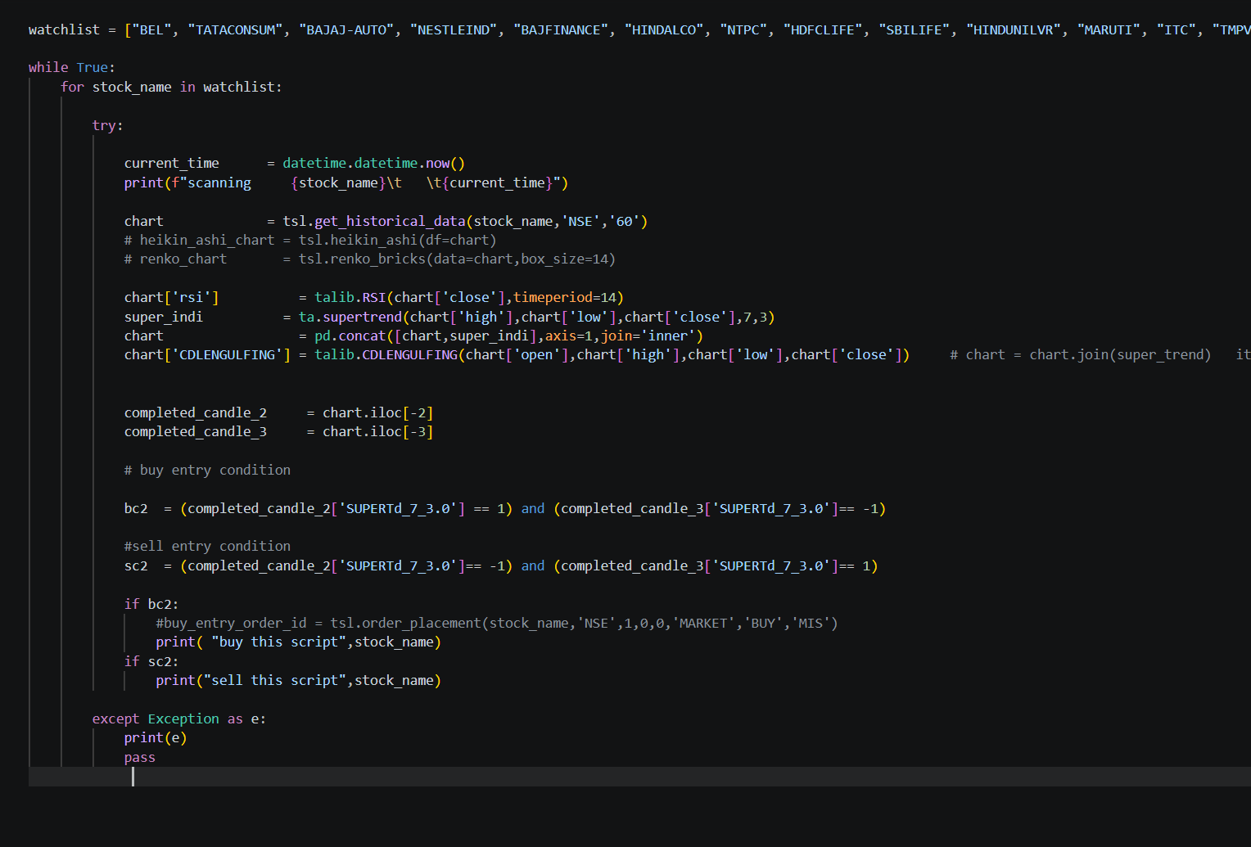Click the "NTPC" string in the watchlist
1251x847 pixels.
tap(743, 30)
